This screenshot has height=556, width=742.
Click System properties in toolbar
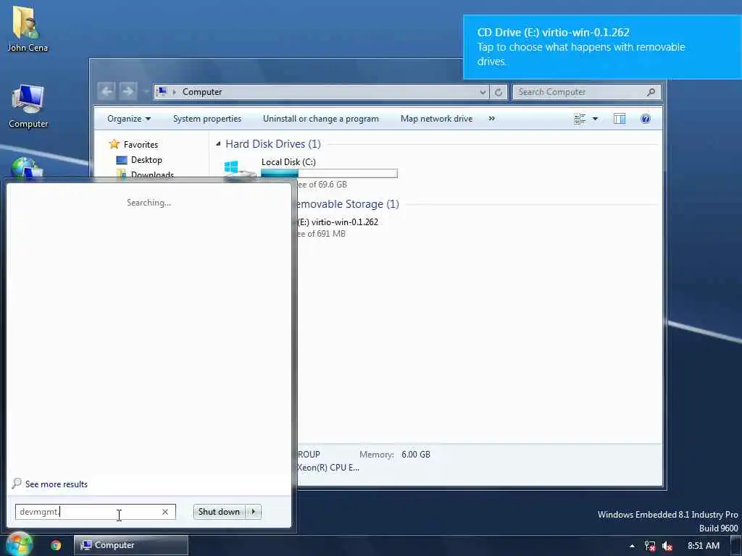207,119
